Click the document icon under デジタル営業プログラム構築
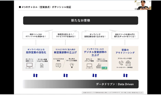This screenshot has width=161, height=95. pos(42,66)
